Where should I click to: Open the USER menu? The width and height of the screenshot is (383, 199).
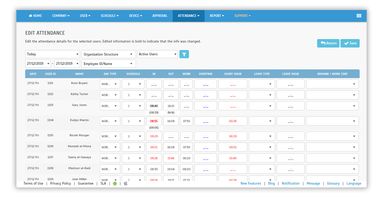(85, 16)
